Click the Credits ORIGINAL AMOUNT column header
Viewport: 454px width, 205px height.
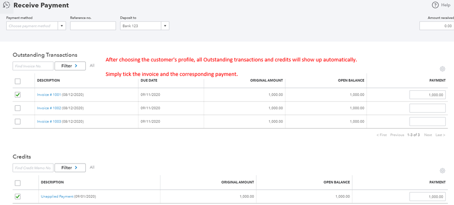[x=238, y=182]
